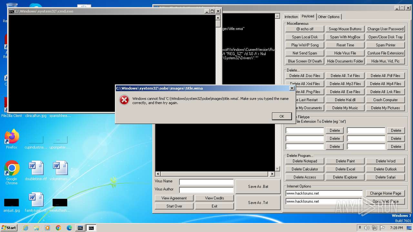Screen dimensions: 413x232
Task: Click the Exit button
Action: pos(215,206)
